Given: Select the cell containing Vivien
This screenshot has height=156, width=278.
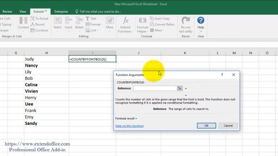Looking at the screenshot, I should point(46,91).
